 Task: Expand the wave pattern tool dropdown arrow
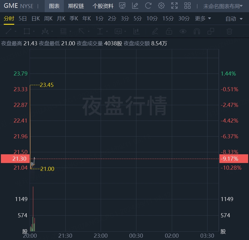tap(52, 31)
